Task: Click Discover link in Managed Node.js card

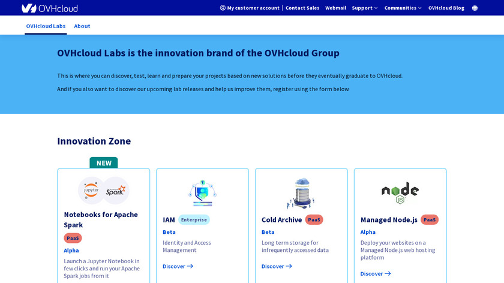Action: (x=376, y=273)
